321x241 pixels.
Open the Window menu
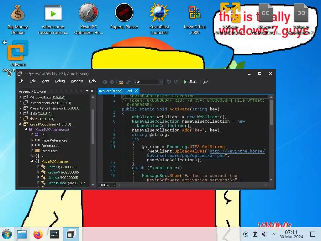[77, 81]
